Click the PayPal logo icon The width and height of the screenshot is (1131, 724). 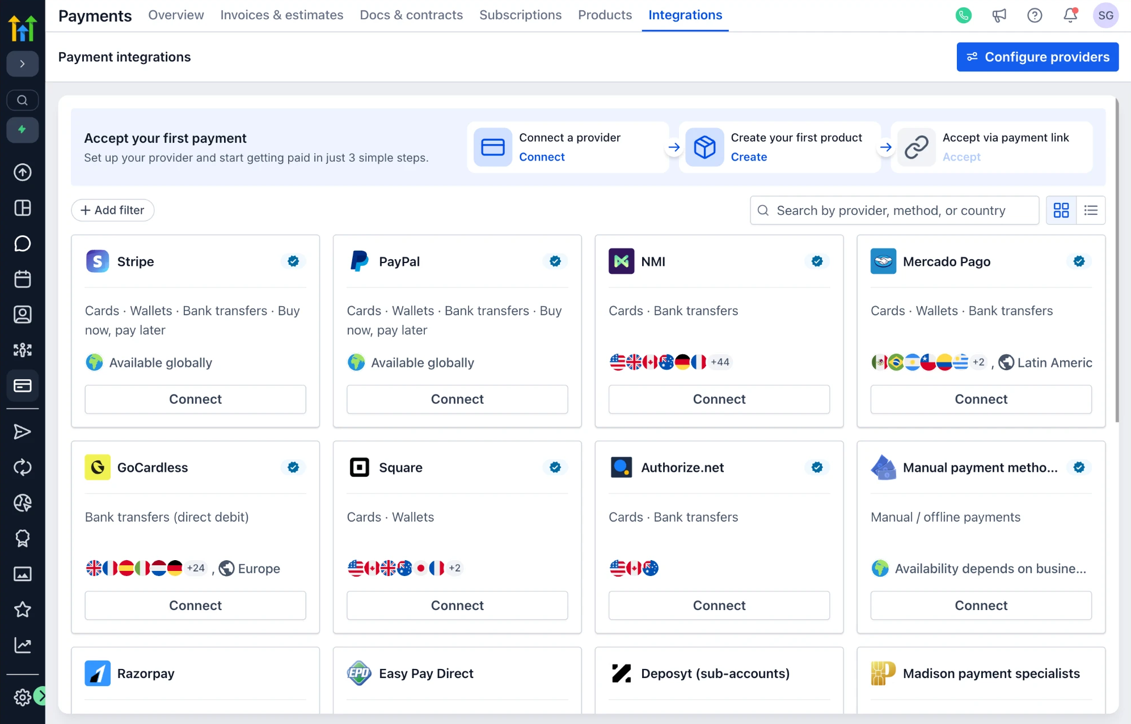pos(359,261)
